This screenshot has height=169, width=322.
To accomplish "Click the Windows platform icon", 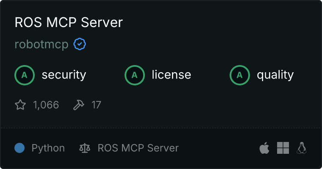I will (x=283, y=148).
